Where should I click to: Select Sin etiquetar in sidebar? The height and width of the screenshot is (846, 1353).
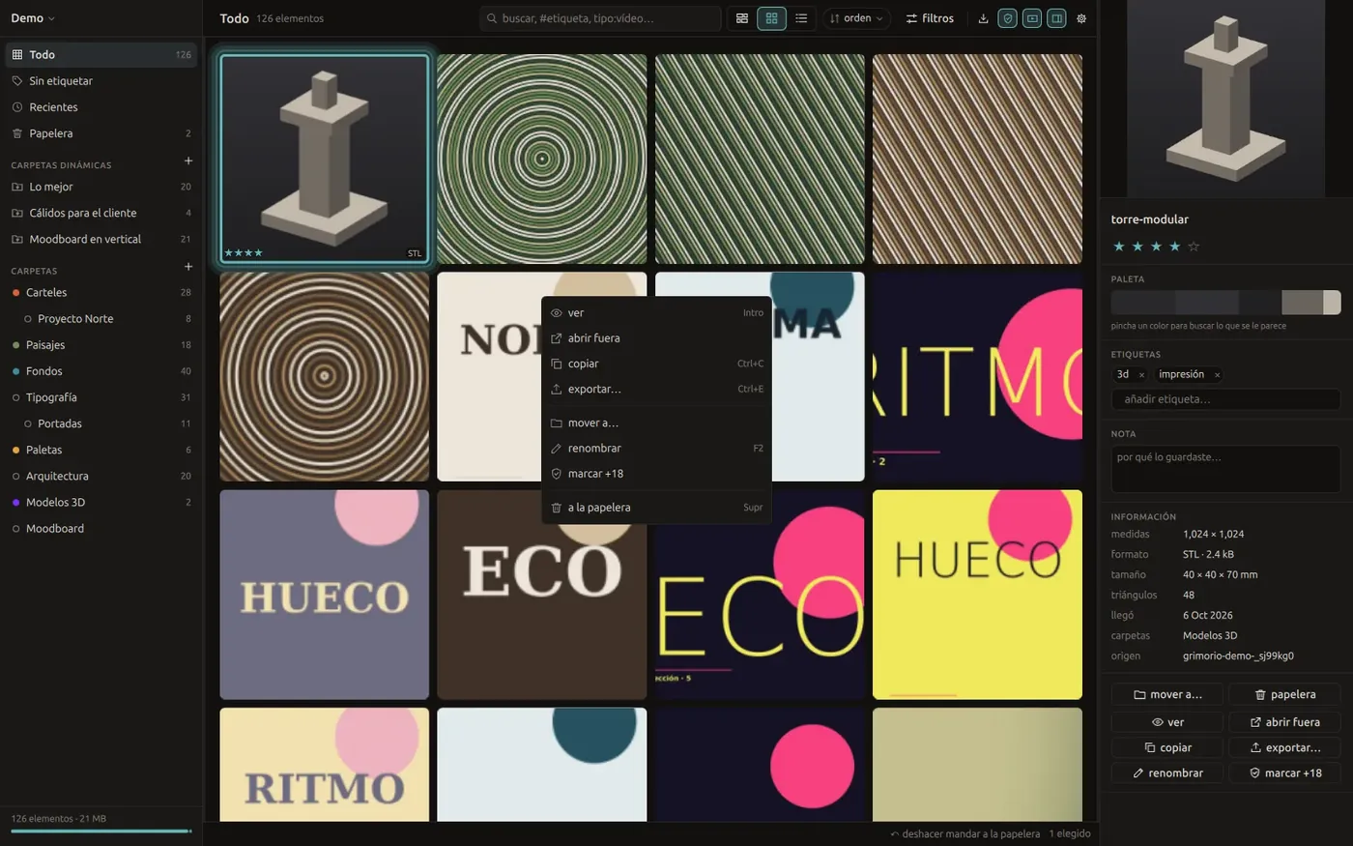point(101,81)
